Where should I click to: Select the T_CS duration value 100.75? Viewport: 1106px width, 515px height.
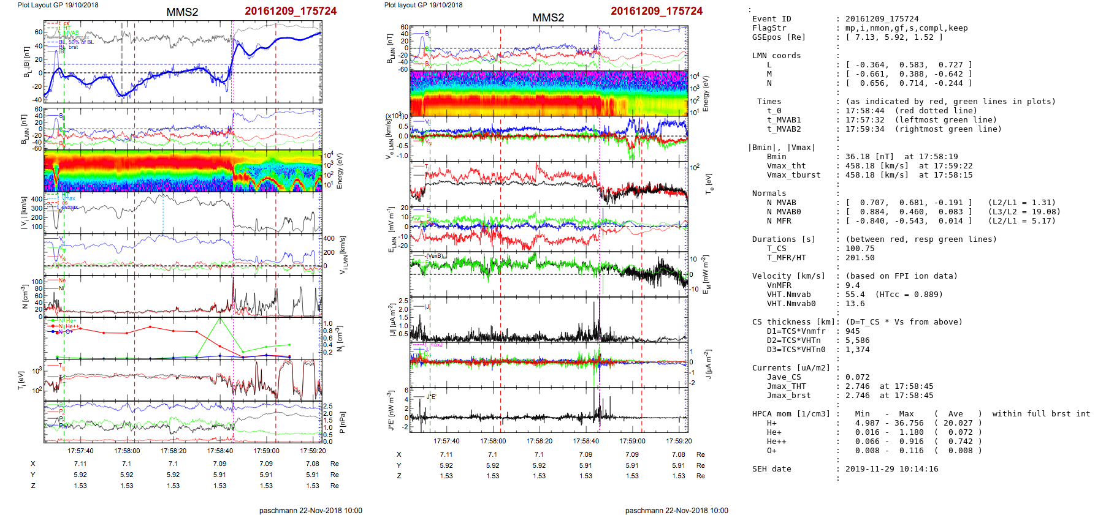[858, 249]
